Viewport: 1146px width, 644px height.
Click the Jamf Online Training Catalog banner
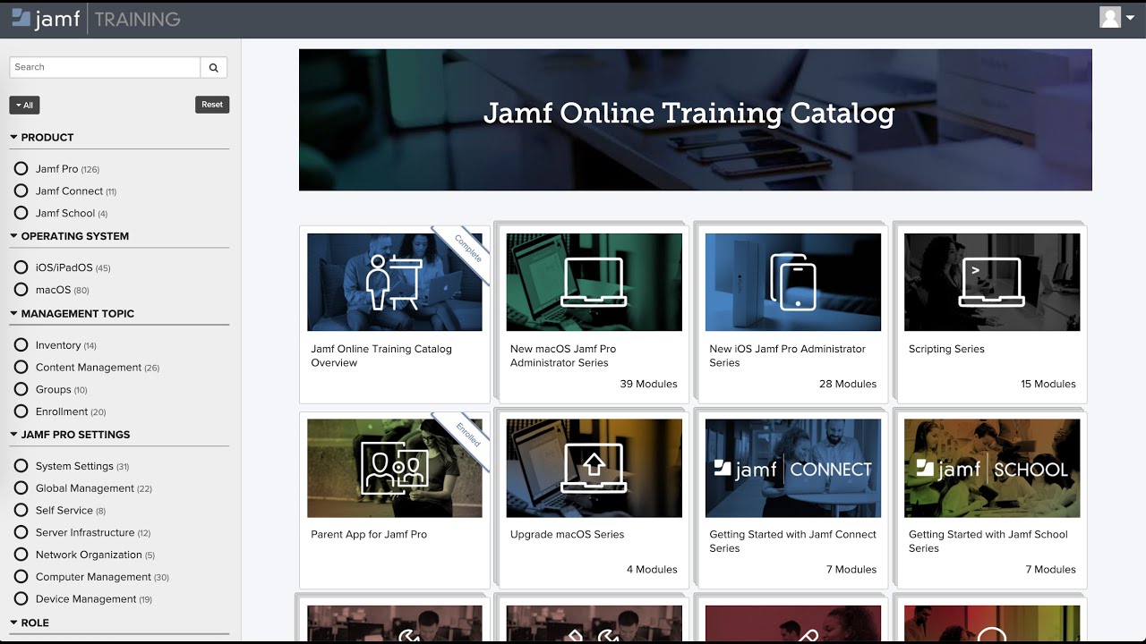click(695, 120)
